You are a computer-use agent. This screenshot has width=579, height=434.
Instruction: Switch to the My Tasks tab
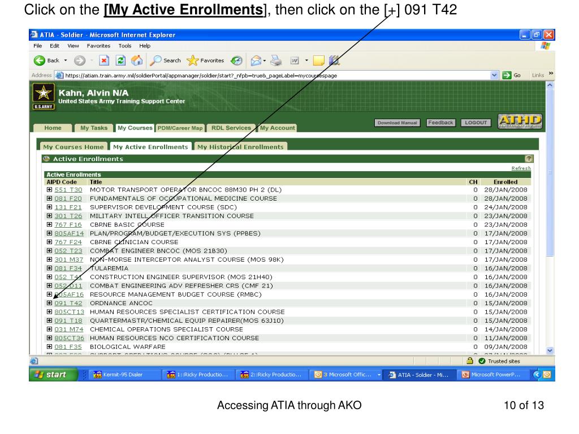click(x=94, y=128)
